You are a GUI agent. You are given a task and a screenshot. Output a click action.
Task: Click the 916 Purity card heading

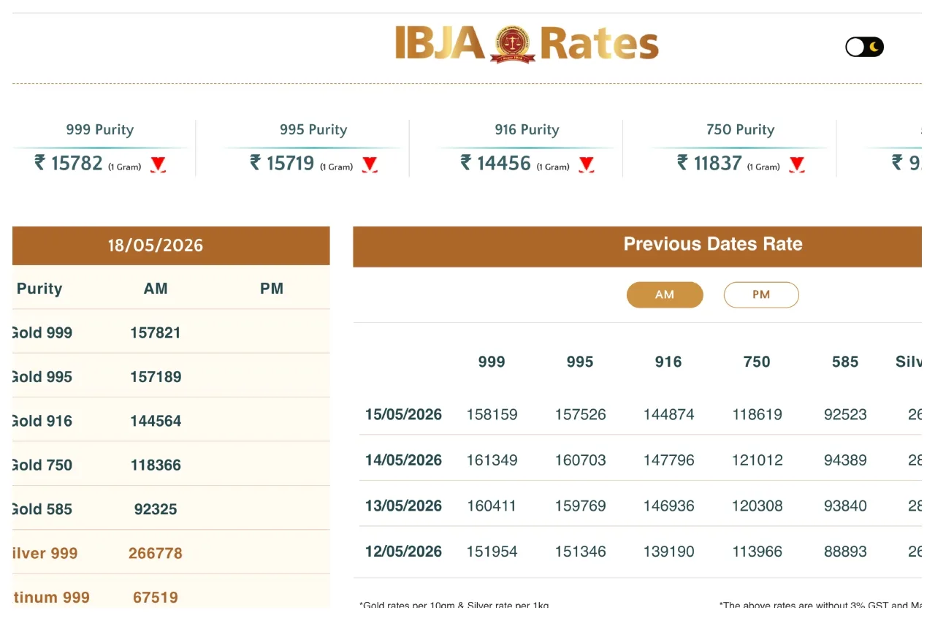(x=527, y=130)
